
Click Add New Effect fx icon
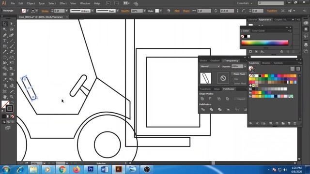(263, 52)
